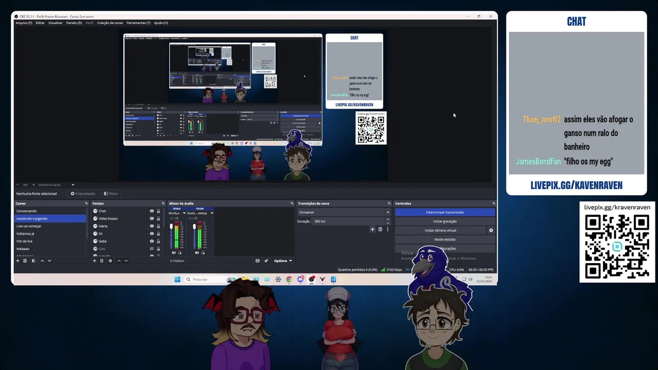Viewport: 658px width, 370px height.
Task: Hide the Video livepix source
Action: coord(152,218)
